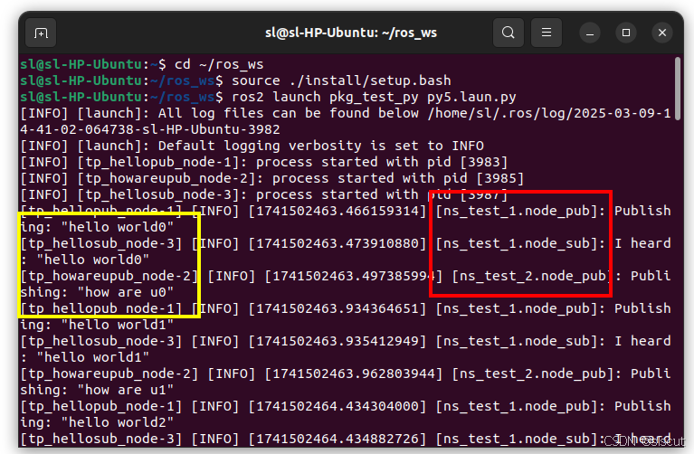Click timestamp 1741502463.962803944
Screen dimensions: 694x454
(353, 374)
